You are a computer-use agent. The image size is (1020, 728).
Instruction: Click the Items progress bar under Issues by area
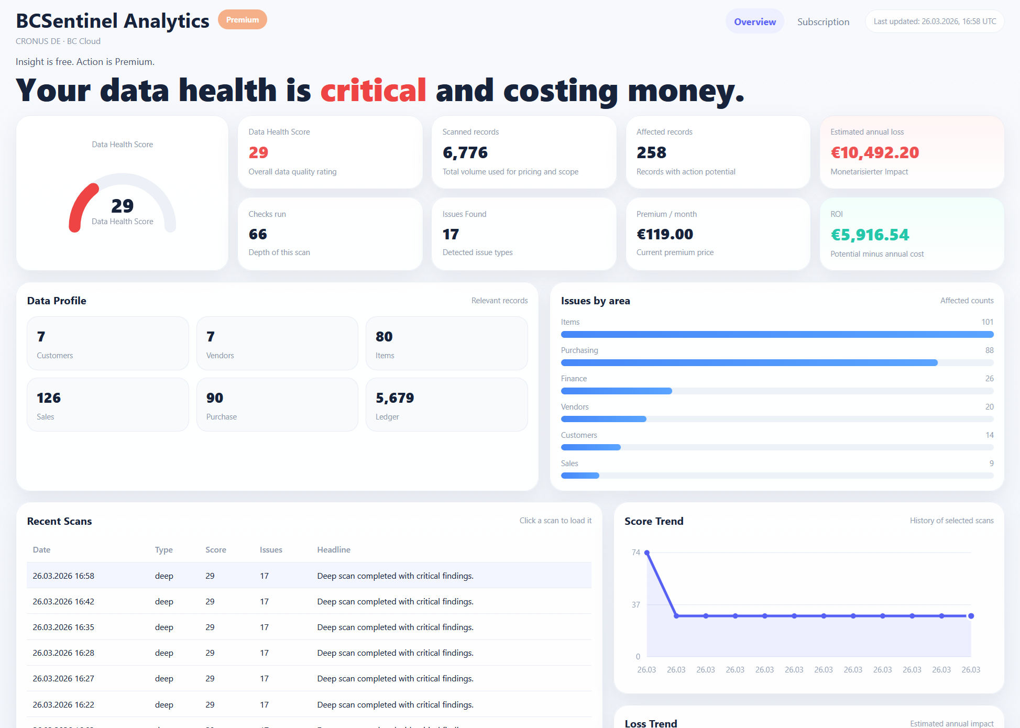[x=777, y=334]
